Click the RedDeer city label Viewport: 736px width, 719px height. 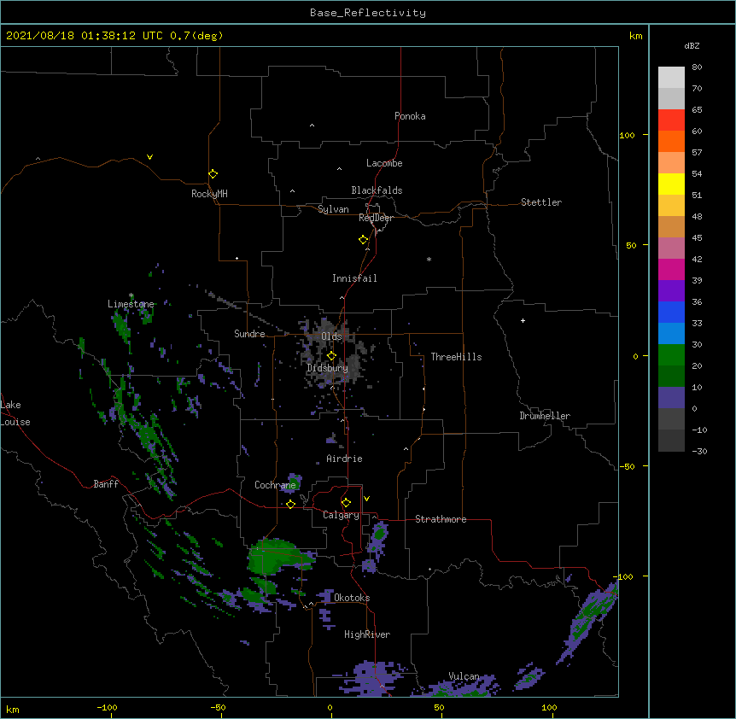(376, 218)
